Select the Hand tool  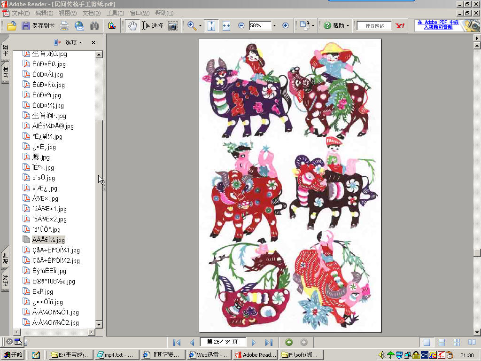coord(132,26)
